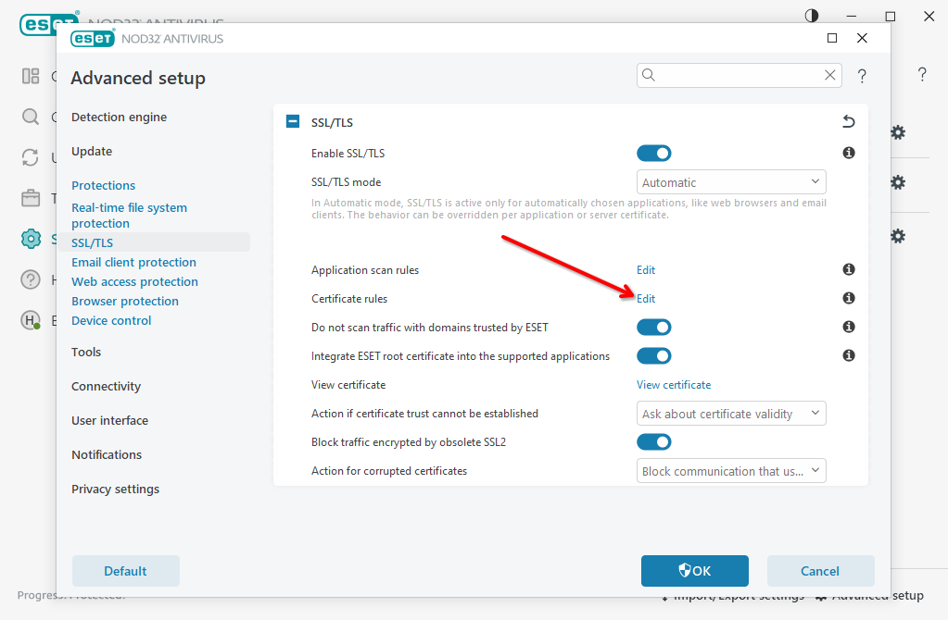Show info for Integrate ESET root certificate
Image resolution: width=948 pixels, height=620 pixels.
(849, 355)
